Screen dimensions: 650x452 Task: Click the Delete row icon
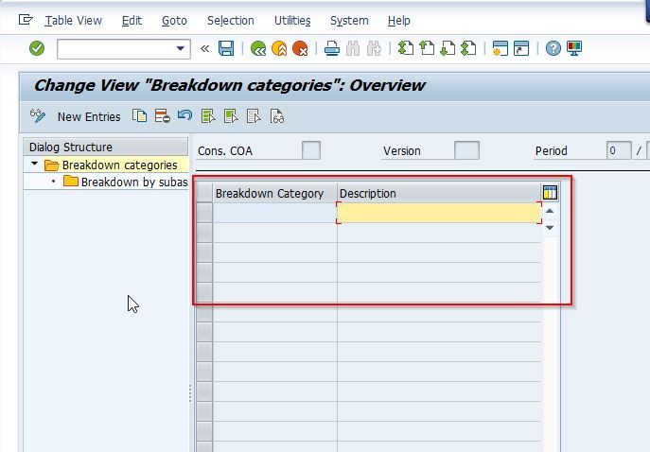tap(162, 116)
